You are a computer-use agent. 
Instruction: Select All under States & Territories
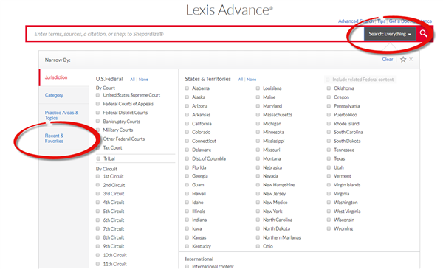point(241,80)
